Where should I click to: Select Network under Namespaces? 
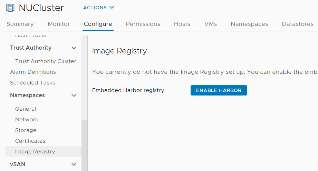pos(27,120)
